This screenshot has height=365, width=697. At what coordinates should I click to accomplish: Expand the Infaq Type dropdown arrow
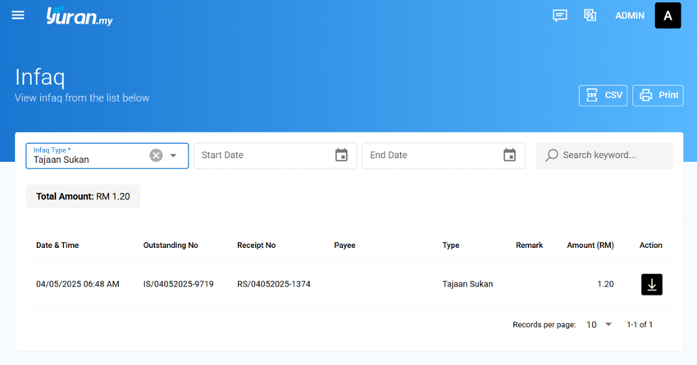click(173, 155)
